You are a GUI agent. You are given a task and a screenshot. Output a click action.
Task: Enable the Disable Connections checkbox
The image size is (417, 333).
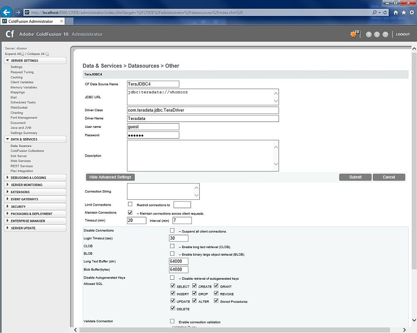pos(172,231)
